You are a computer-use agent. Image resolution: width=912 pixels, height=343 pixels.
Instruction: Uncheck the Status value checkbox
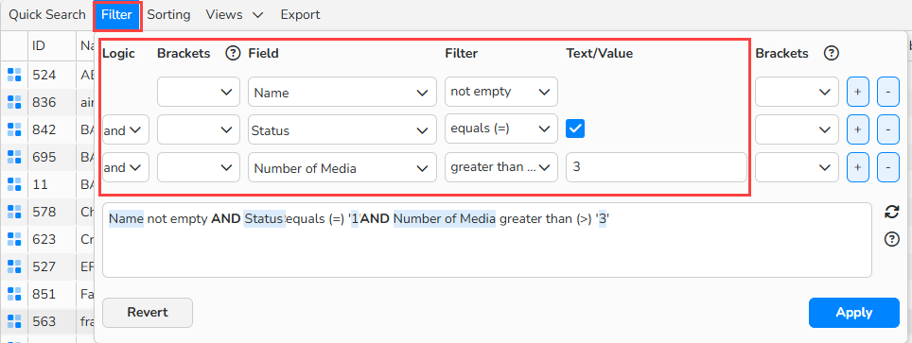[575, 129]
